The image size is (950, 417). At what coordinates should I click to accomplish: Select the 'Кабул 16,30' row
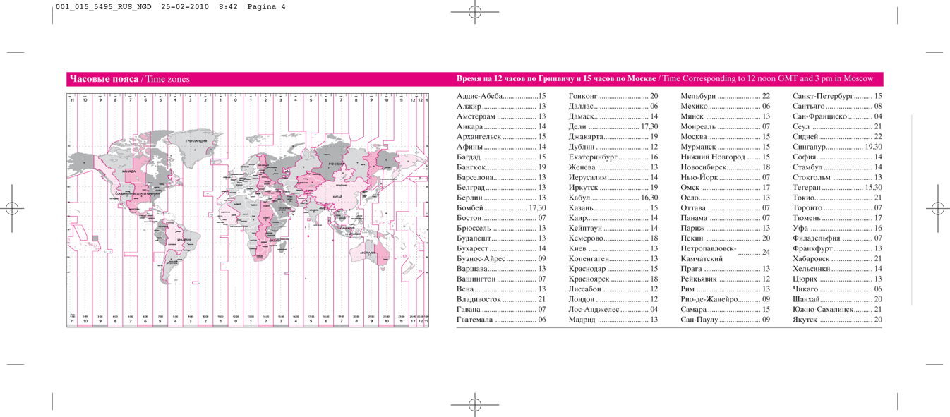613,198
